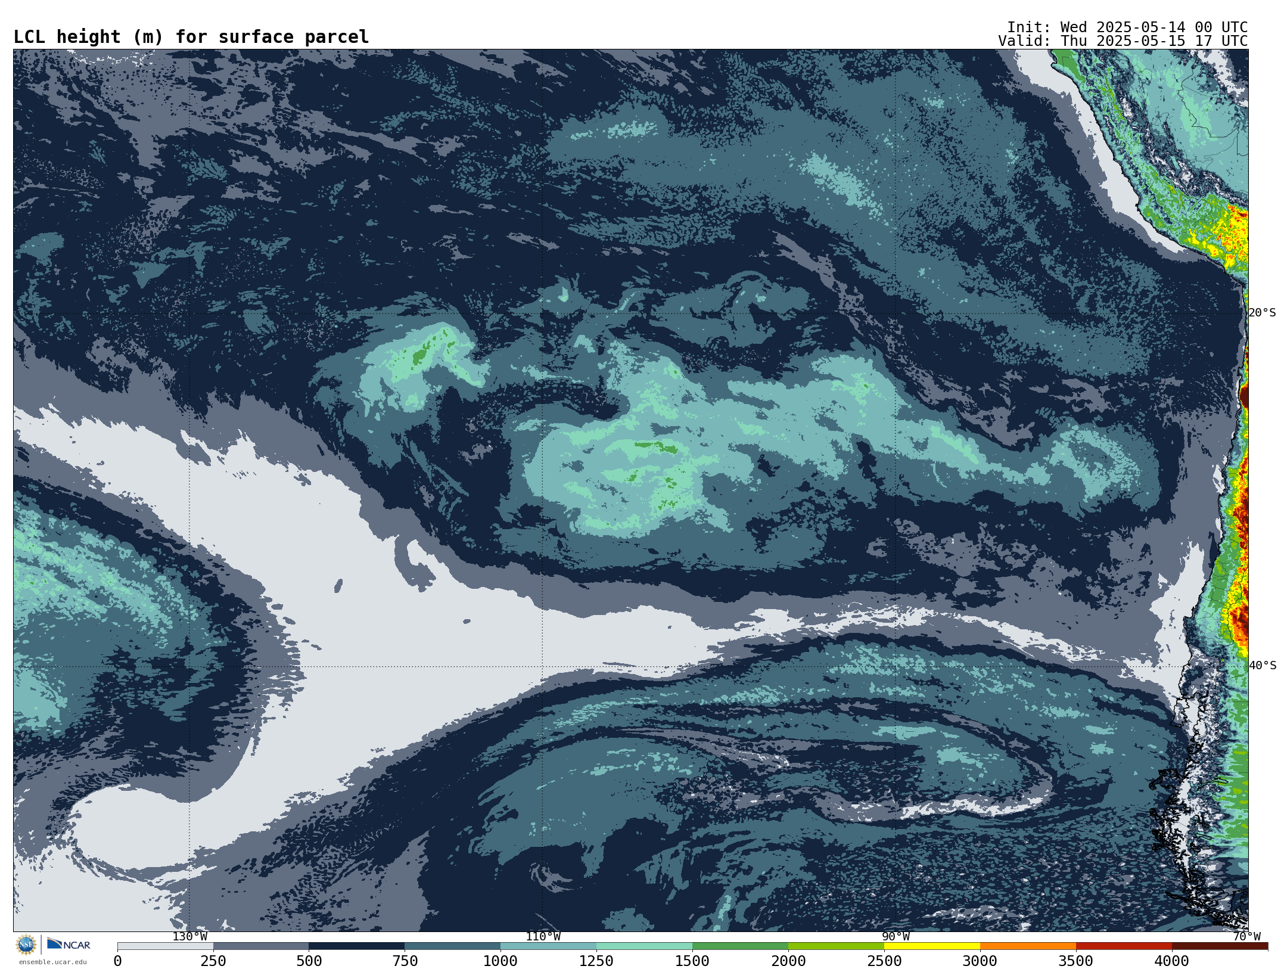Image resolution: width=1287 pixels, height=969 pixels.
Task: Click the NCAR logo
Action: (x=69, y=944)
